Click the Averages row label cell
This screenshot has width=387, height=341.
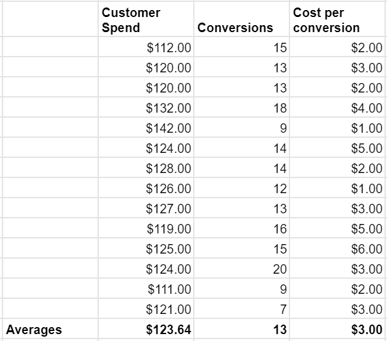click(49, 329)
